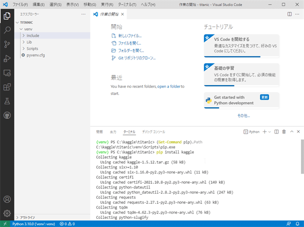The height and width of the screenshot is (227, 304).
Task: Click Python 3.10.0 ('venv': venv) interpreter selector
Action: (x=33, y=224)
